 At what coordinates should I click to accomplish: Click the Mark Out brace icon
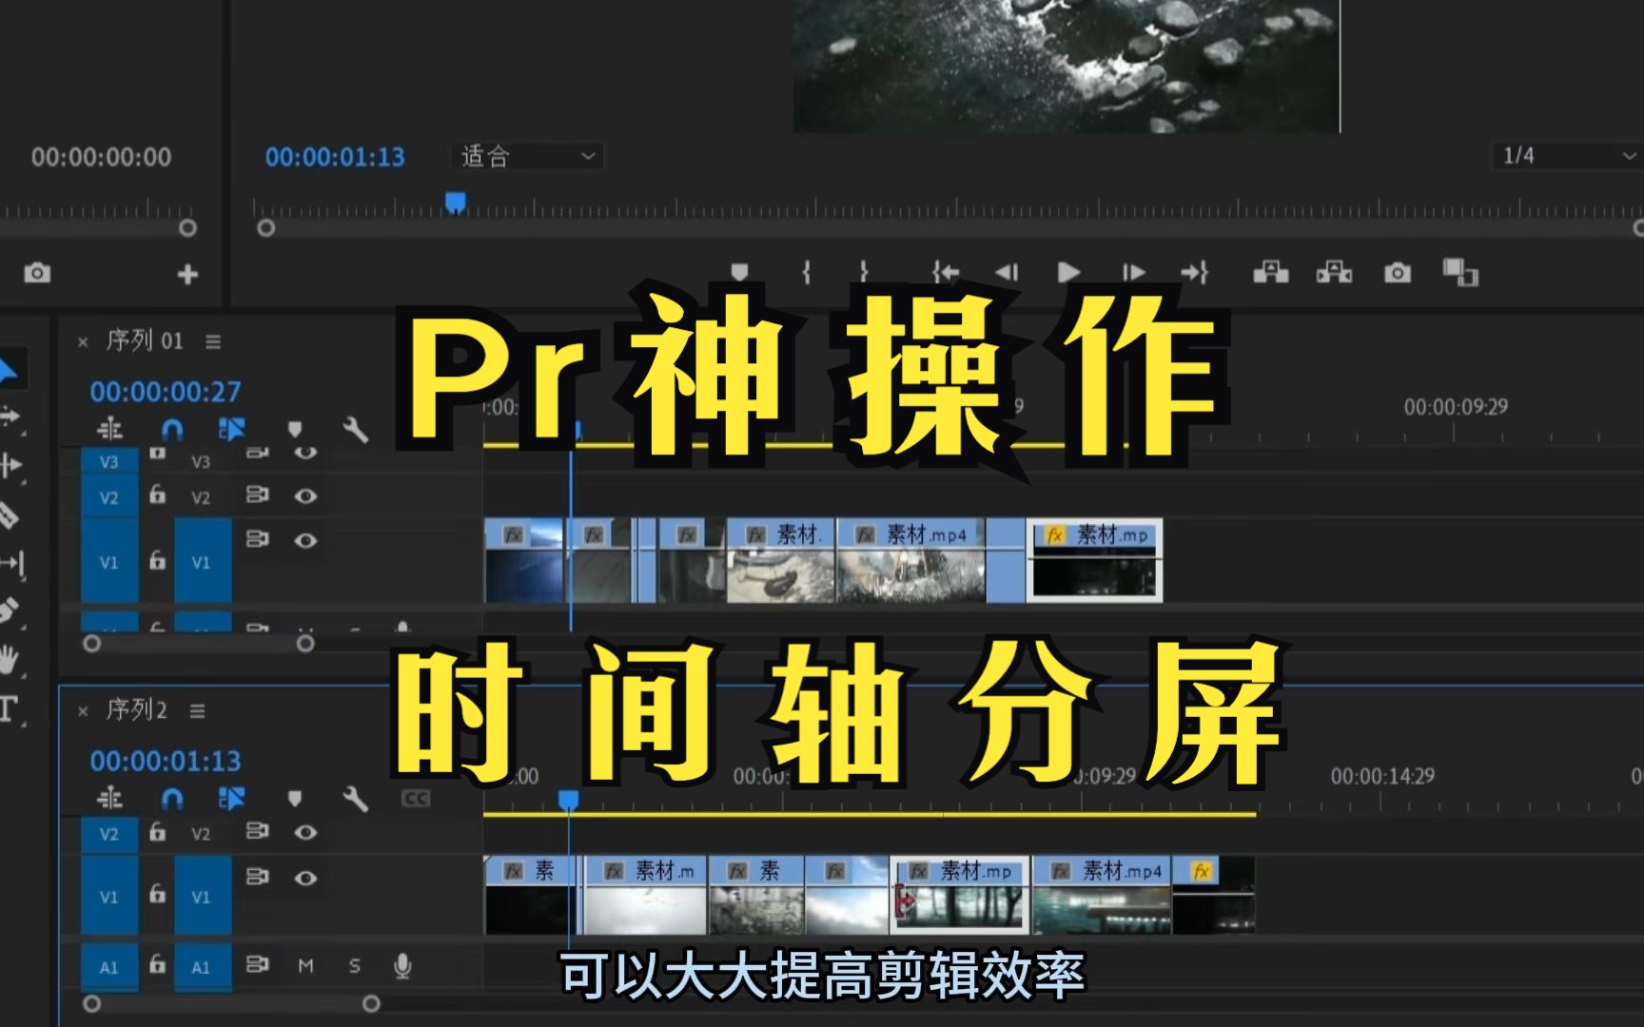click(x=864, y=274)
